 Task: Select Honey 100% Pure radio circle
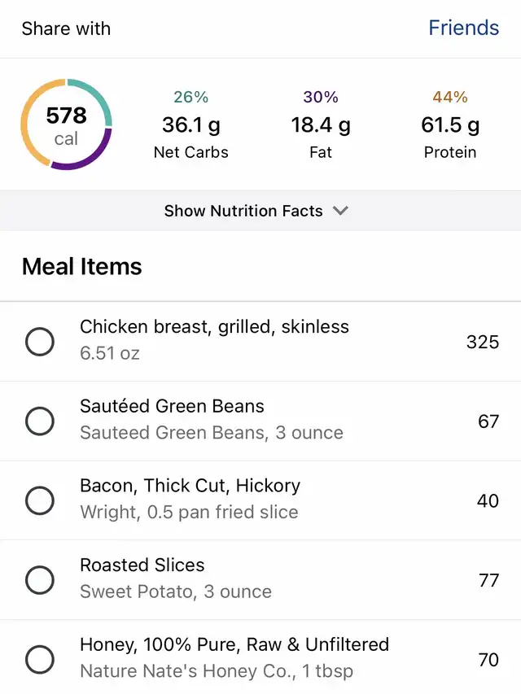(40, 659)
